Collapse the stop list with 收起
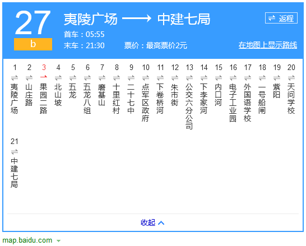Viewport: 306px width, 246px height. [x=148, y=222]
